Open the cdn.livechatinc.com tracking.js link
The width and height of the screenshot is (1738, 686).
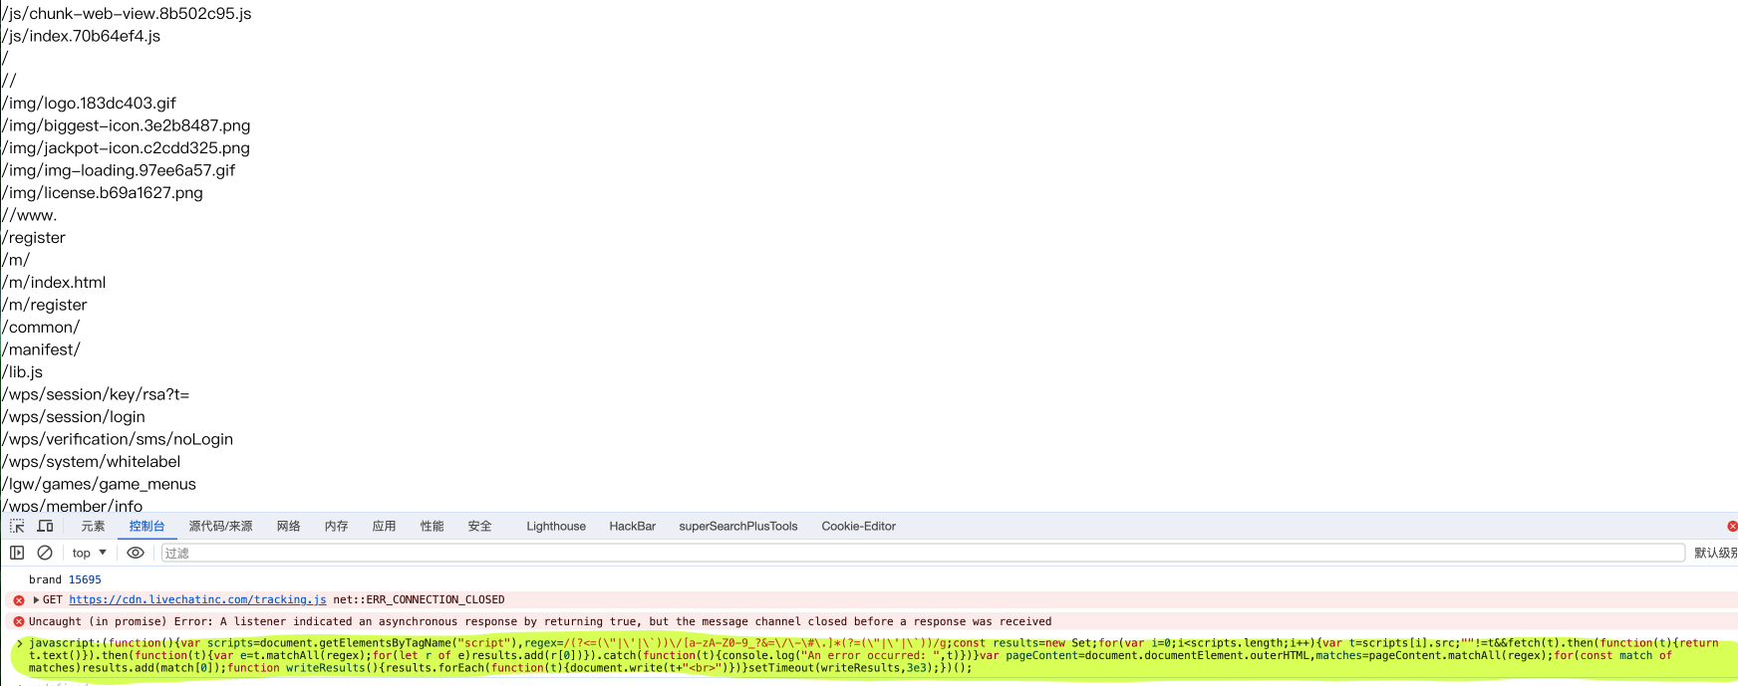coord(197,599)
